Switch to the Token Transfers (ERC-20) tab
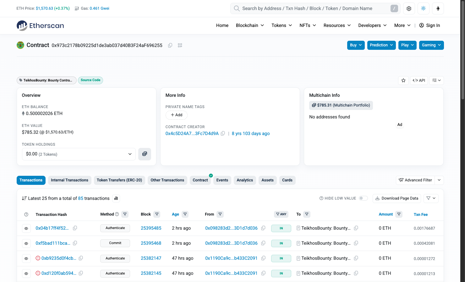 119,180
